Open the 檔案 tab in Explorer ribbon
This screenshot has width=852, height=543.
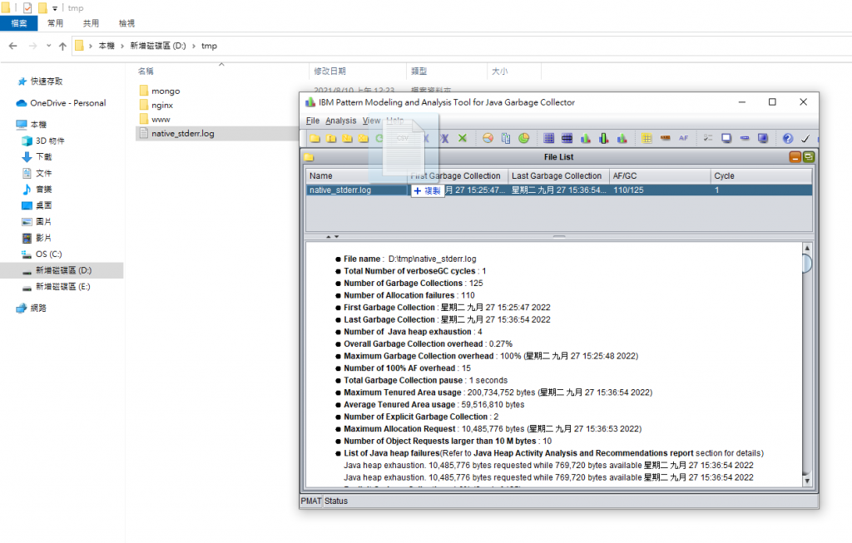pos(19,23)
